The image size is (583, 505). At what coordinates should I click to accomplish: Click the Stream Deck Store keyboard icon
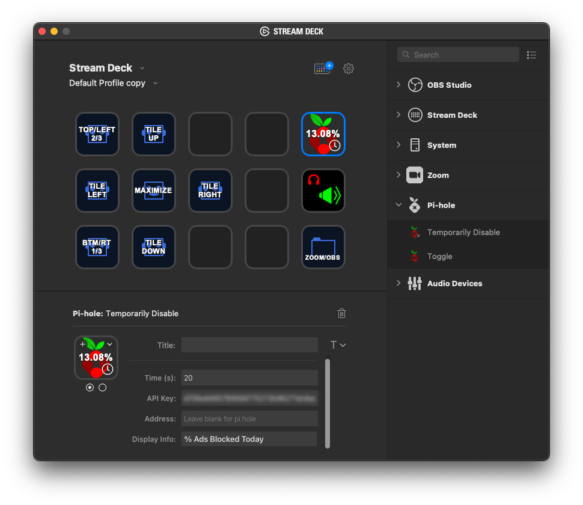(x=323, y=68)
